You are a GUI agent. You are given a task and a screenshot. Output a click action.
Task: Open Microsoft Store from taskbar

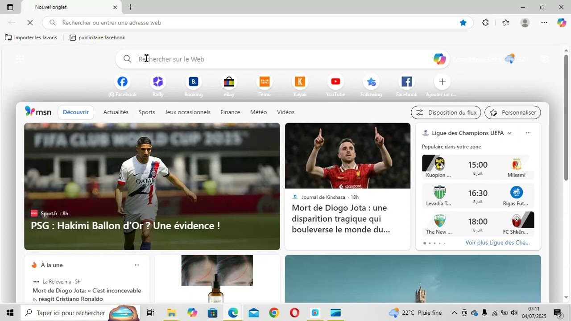pyautogui.click(x=212, y=313)
